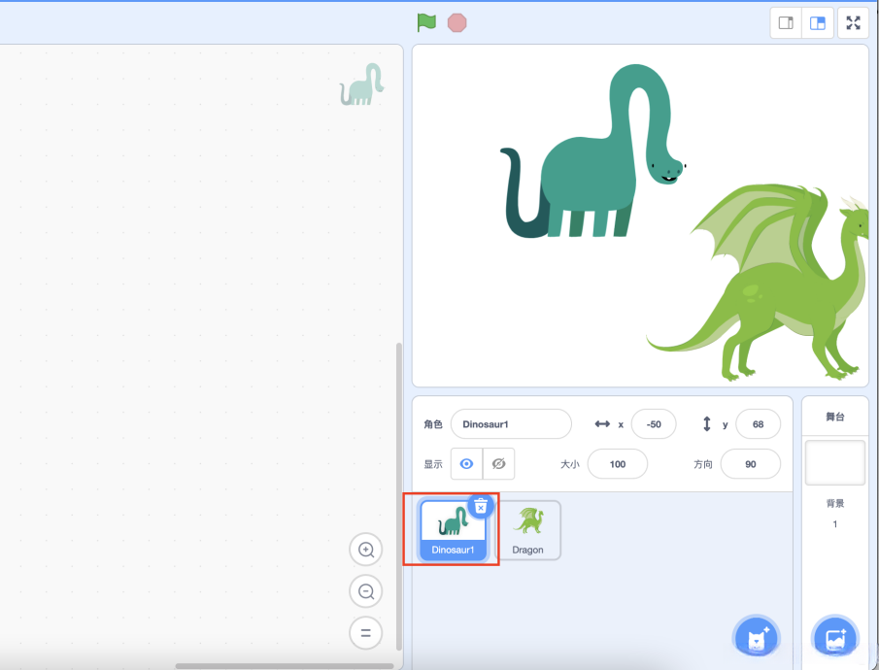Screen dimensions: 879x670
Task: Delete Dinosaur1 with the trash badge
Action: pos(480,505)
